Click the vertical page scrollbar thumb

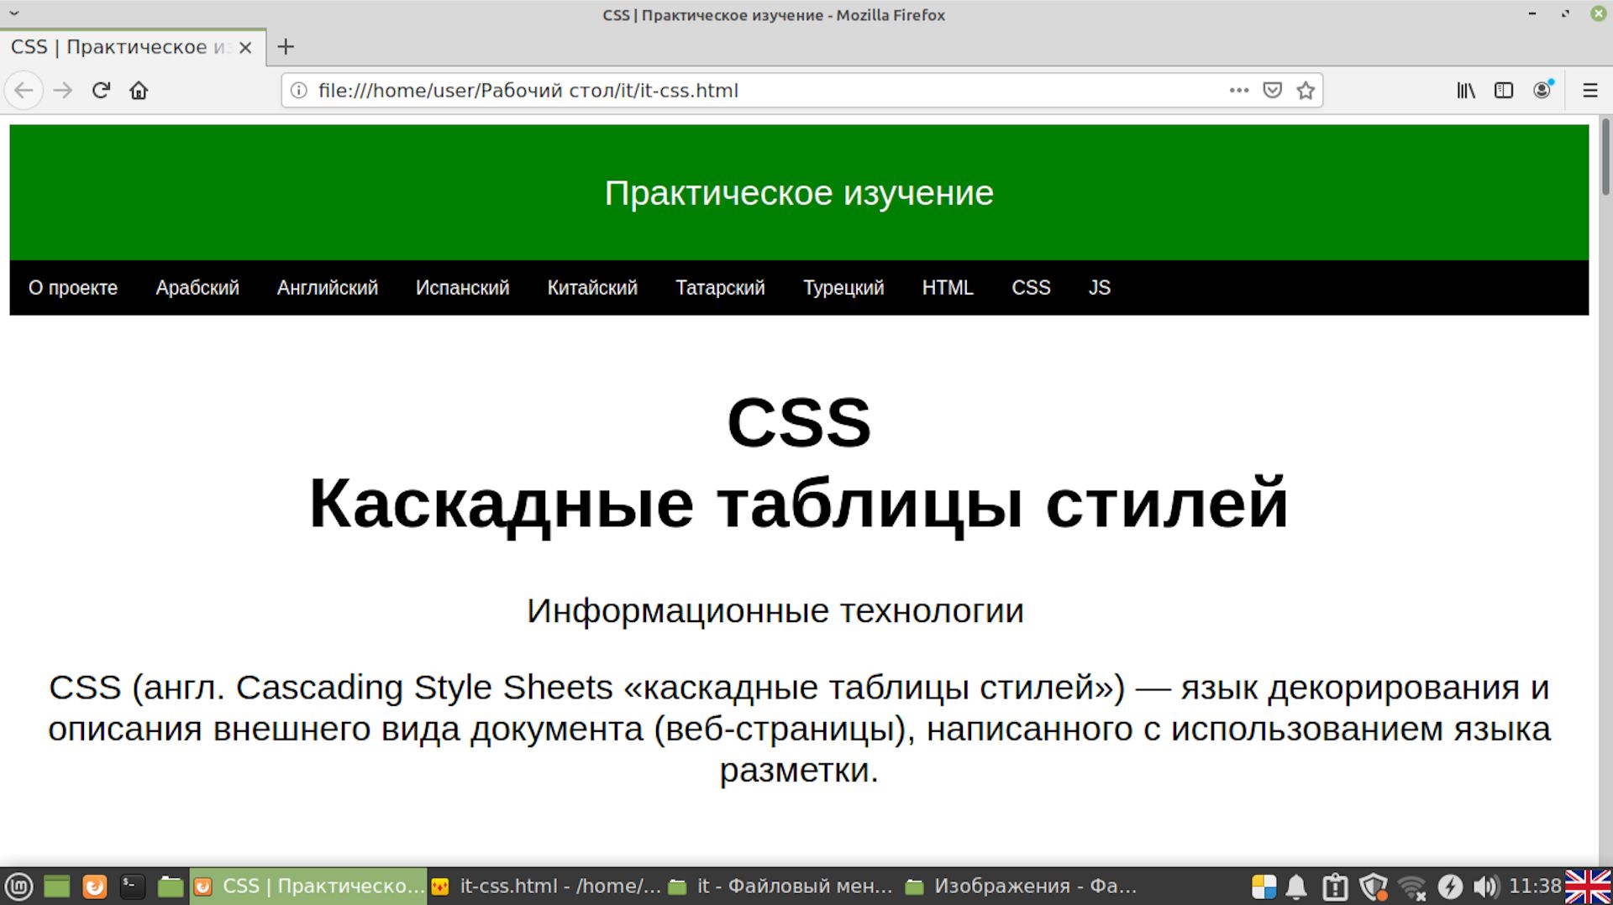point(1605,157)
